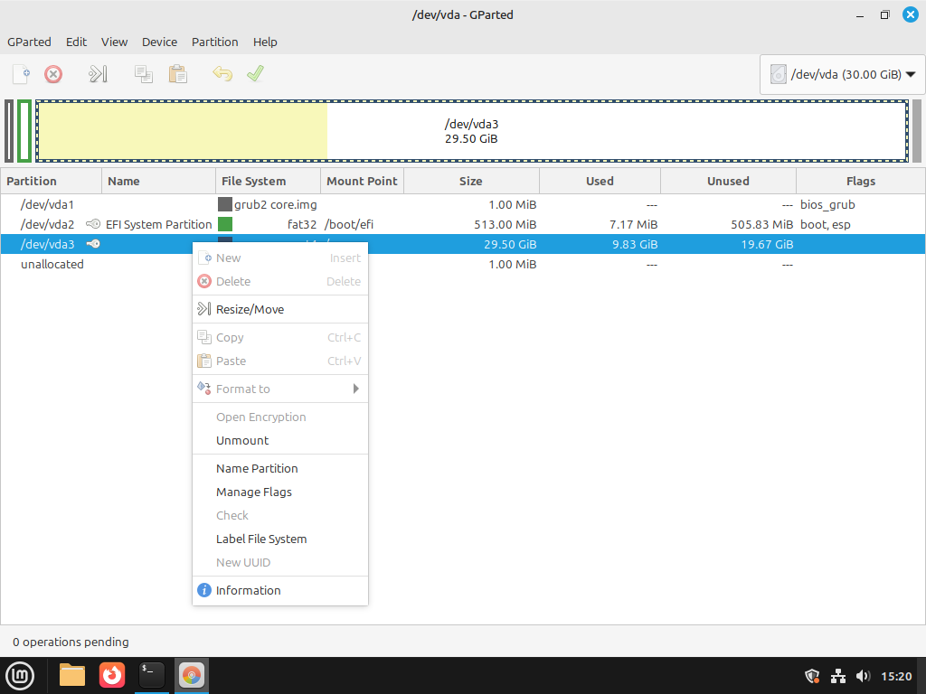Click Information in the context menu

coord(248,590)
